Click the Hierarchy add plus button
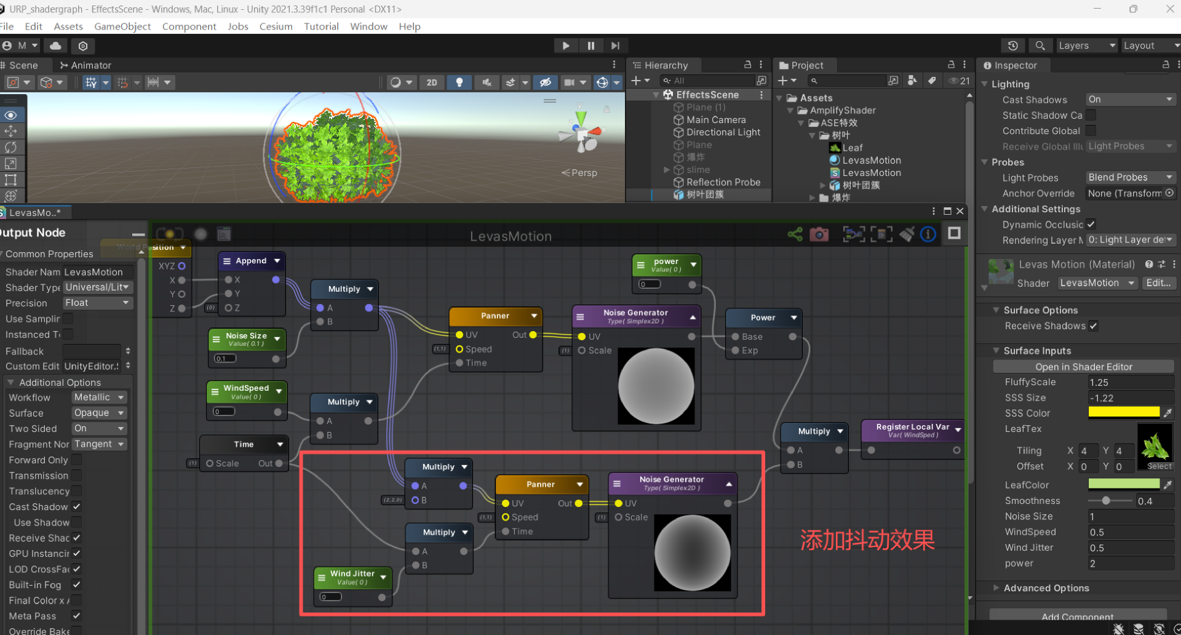Screen dimensions: 1181x635 637,81
